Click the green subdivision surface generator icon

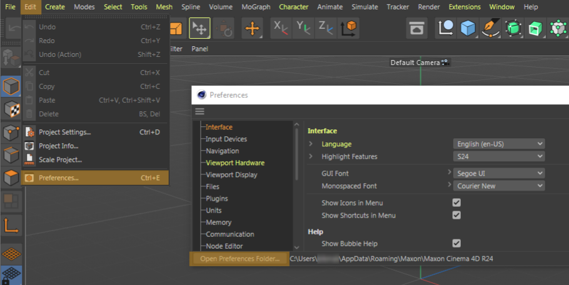pyautogui.click(x=513, y=28)
